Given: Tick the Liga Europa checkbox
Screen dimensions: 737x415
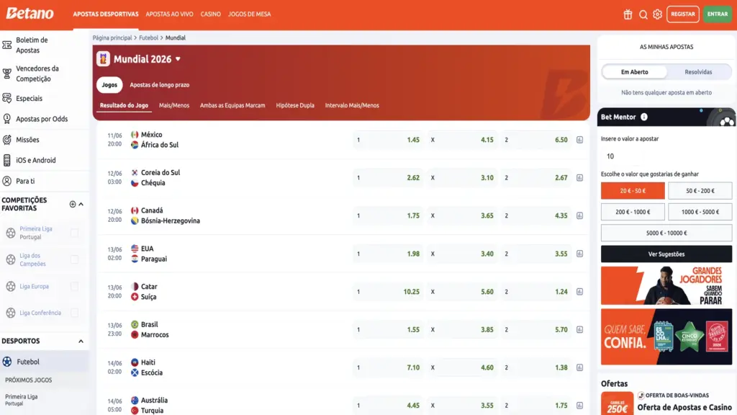Looking at the screenshot, I should [74, 286].
